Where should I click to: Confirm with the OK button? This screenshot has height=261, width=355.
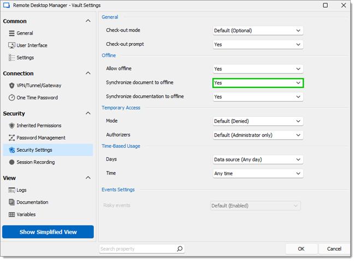pos(301,249)
